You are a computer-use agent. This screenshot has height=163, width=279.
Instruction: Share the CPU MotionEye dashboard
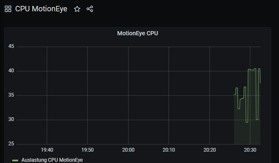90,9
